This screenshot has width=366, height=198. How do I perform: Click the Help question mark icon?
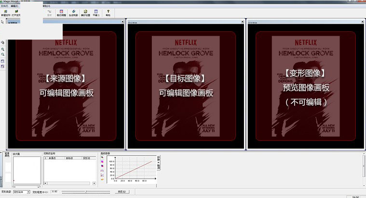[108, 13]
